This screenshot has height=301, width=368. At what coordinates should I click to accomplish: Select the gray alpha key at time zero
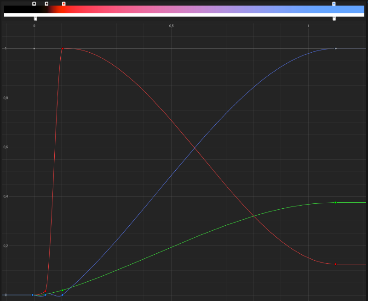(x=34, y=48)
